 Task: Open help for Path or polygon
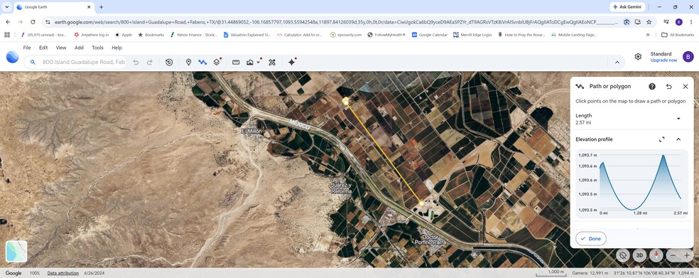point(651,87)
